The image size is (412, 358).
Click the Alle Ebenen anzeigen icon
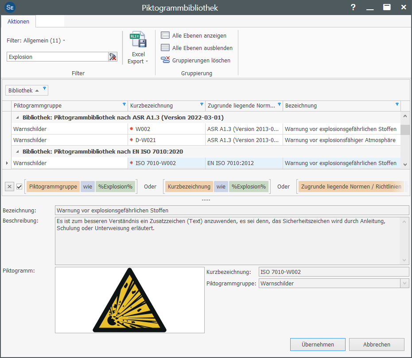pos(165,35)
